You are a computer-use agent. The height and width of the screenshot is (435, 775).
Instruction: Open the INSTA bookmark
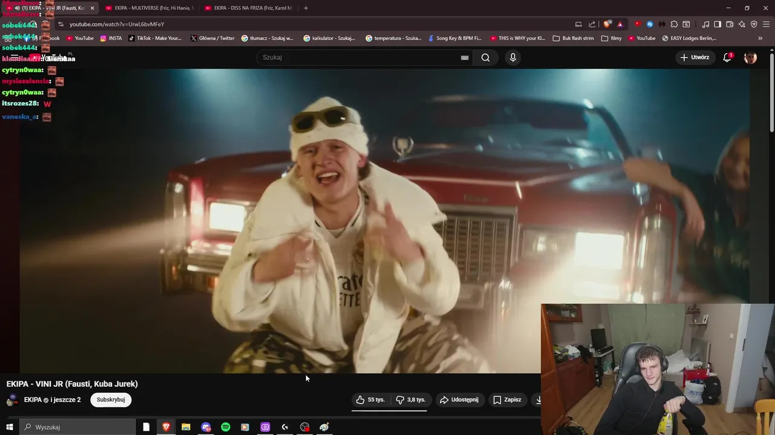111,38
